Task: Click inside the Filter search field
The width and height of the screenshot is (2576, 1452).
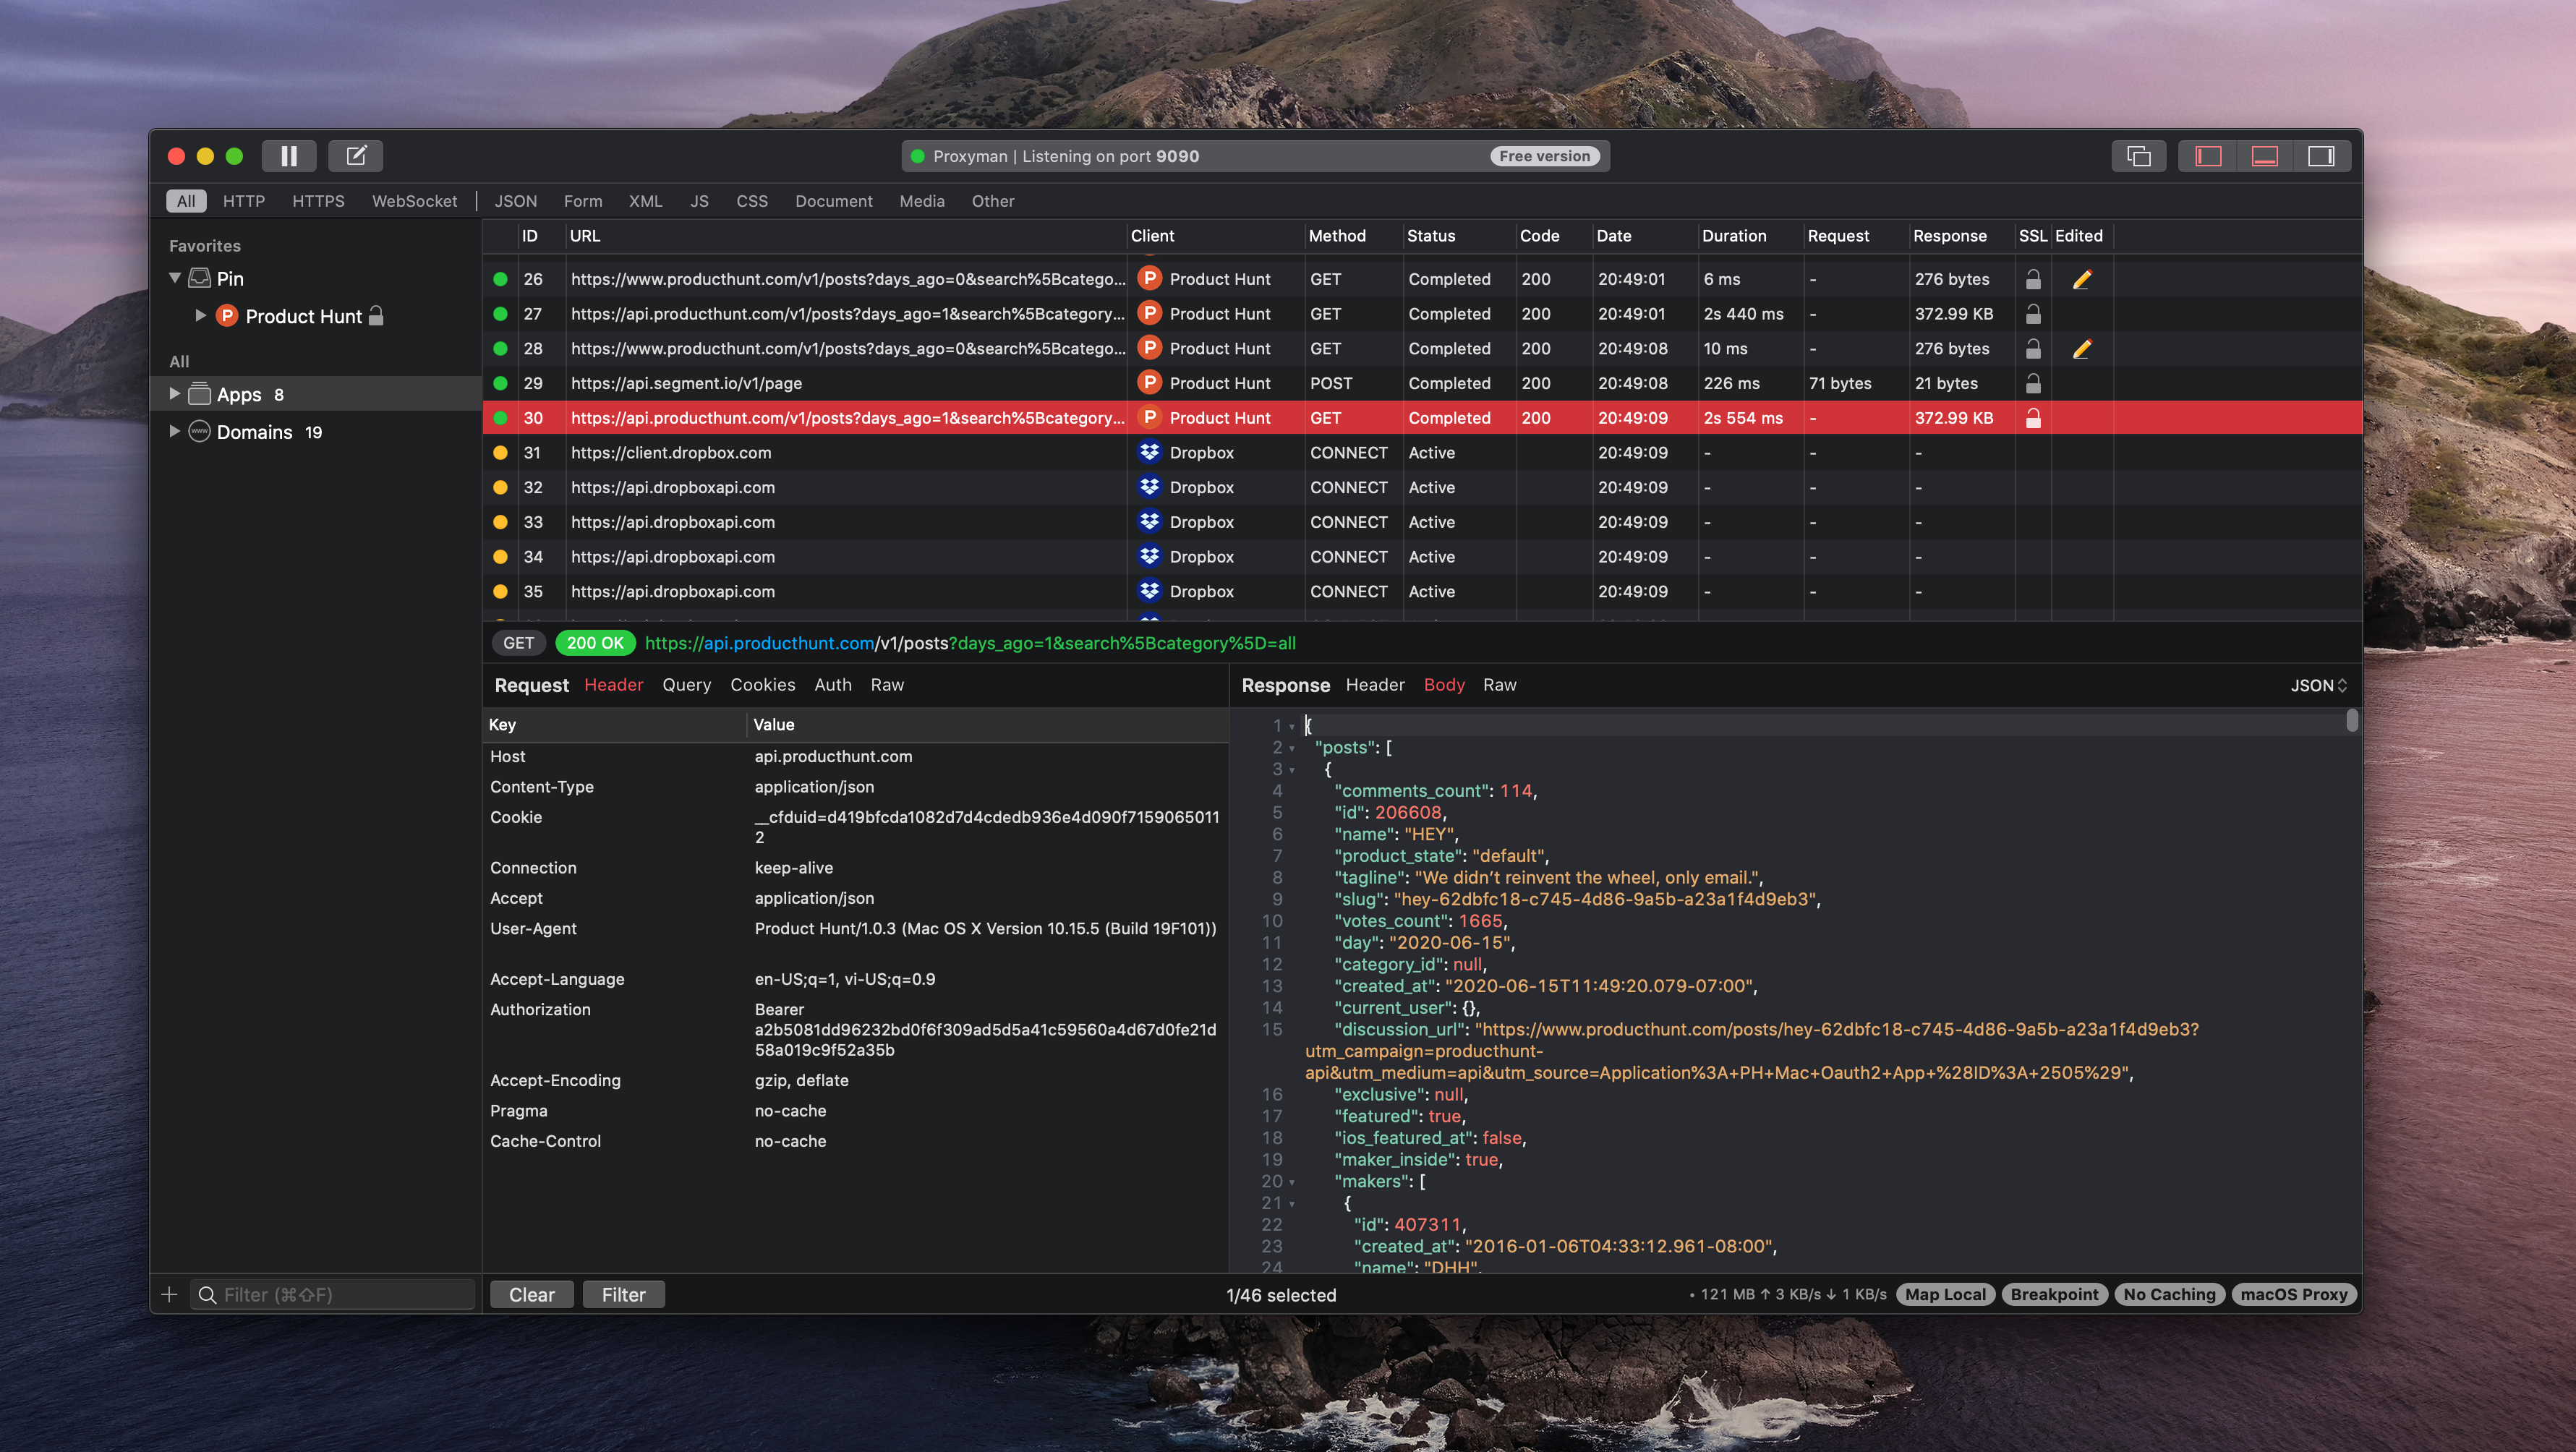Action: pos(334,1295)
